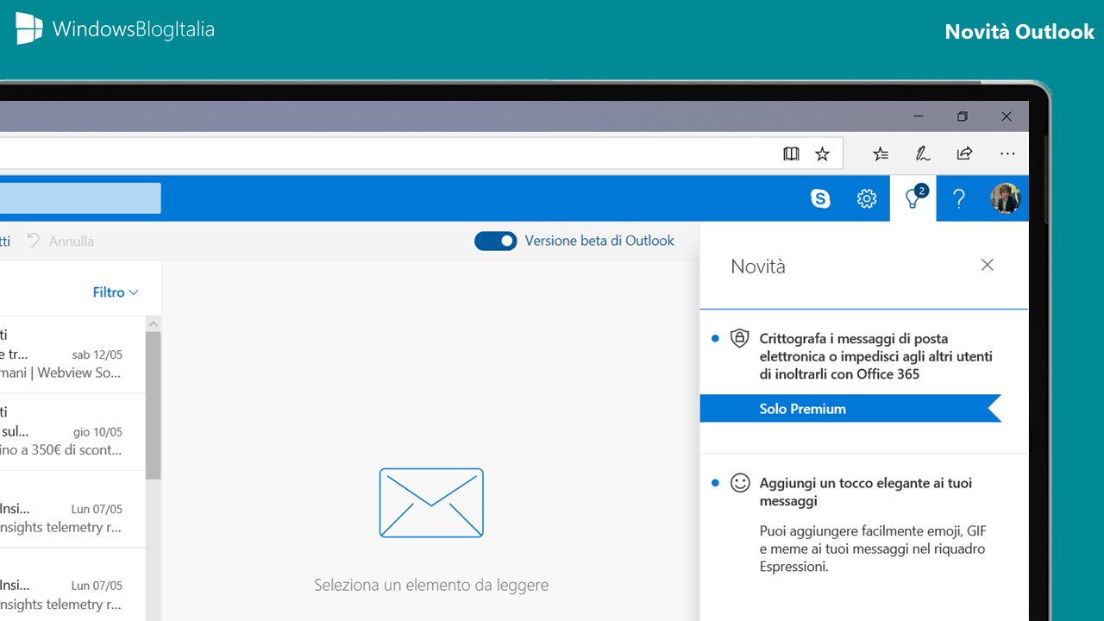The image size is (1104, 621).
Task: Open Skype from the Outlook header
Action: point(820,199)
